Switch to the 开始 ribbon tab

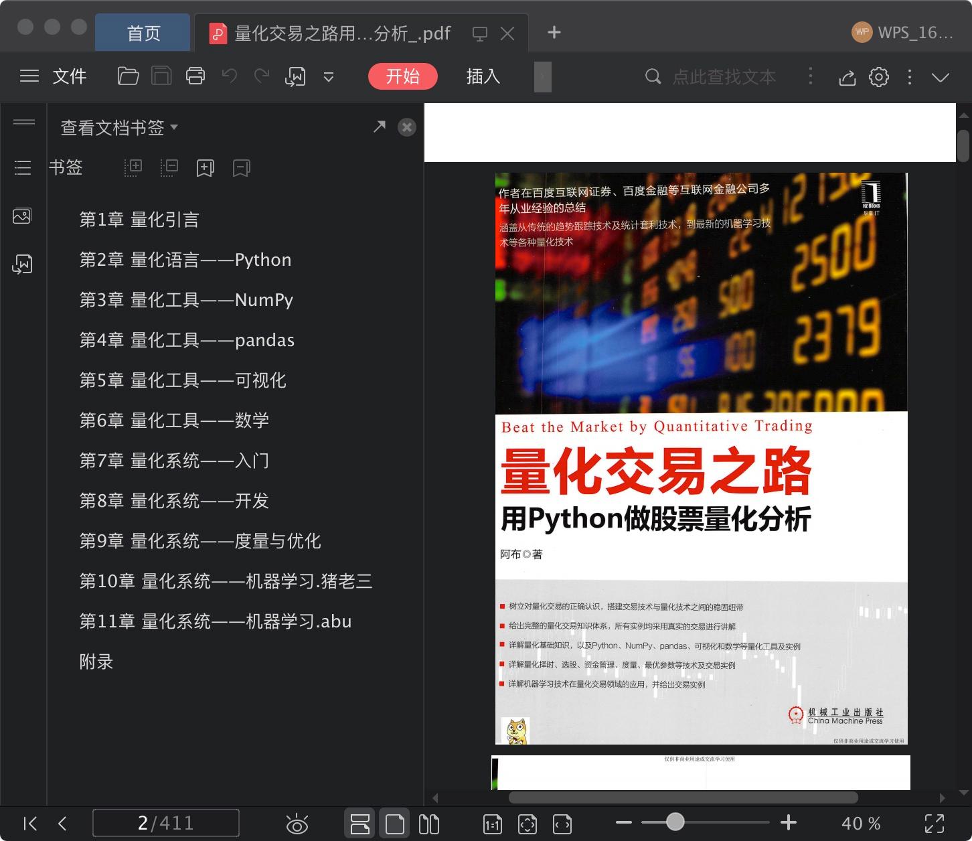402,76
